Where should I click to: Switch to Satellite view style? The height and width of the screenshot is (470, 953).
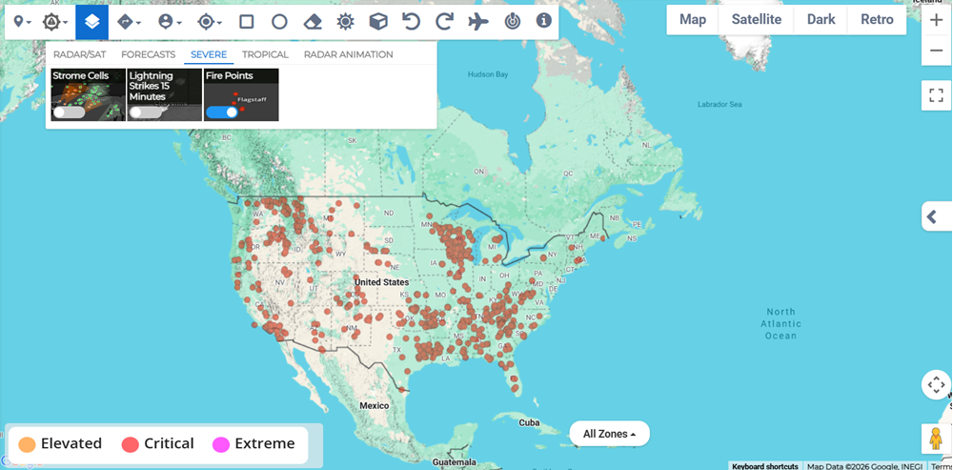point(756,19)
